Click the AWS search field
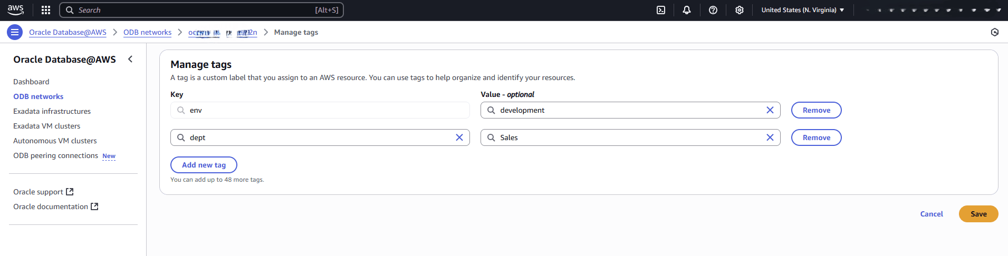1008x256 pixels. [x=201, y=10]
